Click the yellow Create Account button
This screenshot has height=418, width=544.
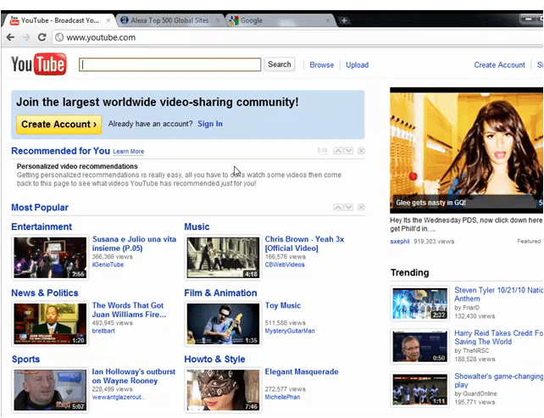[x=59, y=125]
